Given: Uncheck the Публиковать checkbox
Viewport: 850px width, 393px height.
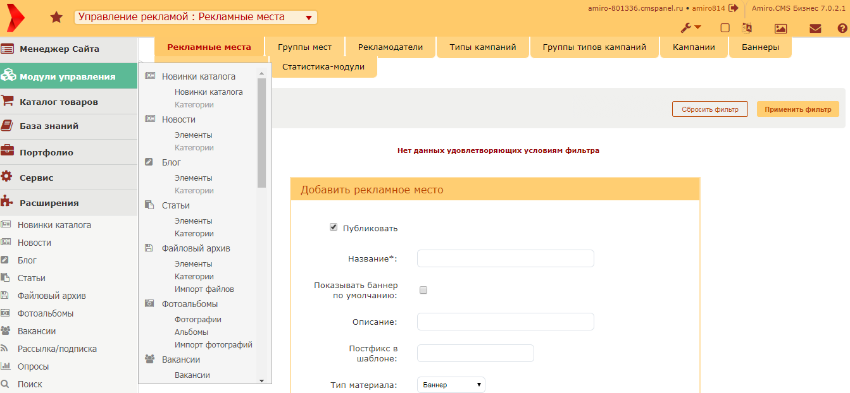Looking at the screenshot, I should 334,227.
